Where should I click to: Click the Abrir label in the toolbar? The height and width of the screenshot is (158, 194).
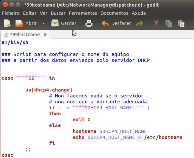[31, 23]
